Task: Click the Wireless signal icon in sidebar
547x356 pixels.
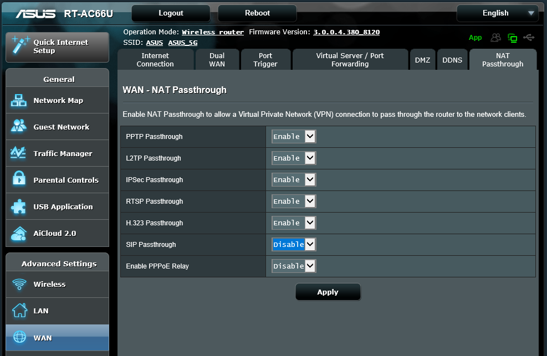Action: 19,285
